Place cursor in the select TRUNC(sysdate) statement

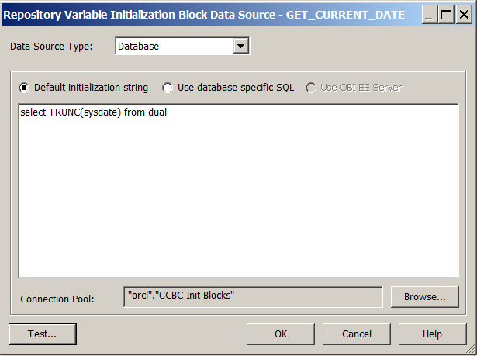93,112
